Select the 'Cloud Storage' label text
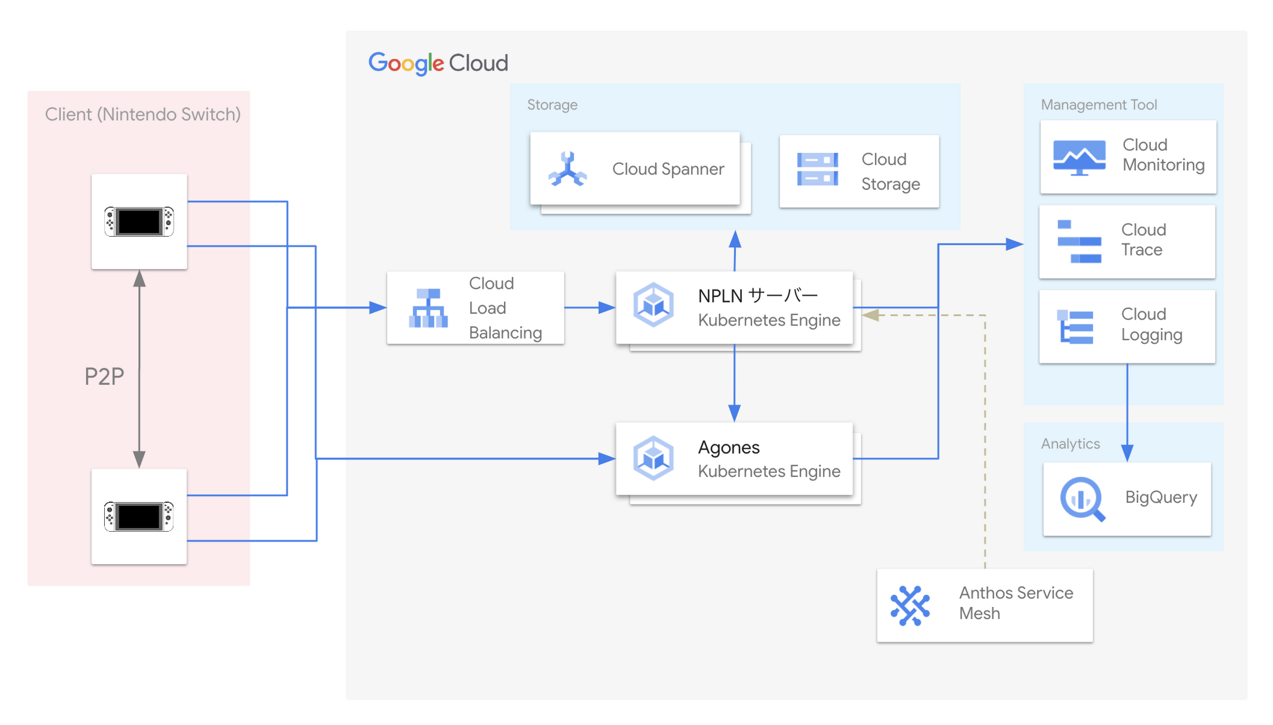This screenshot has width=1273, height=725. click(891, 171)
